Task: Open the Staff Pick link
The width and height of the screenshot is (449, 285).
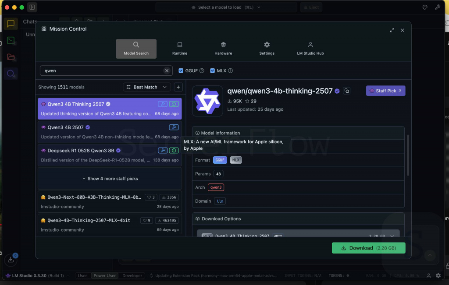Action: tap(385, 91)
